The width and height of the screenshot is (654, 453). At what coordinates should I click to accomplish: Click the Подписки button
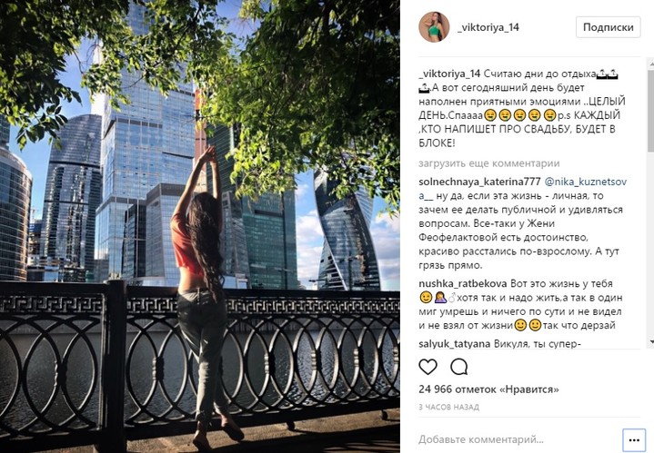pyautogui.click(x=609, y=27)
